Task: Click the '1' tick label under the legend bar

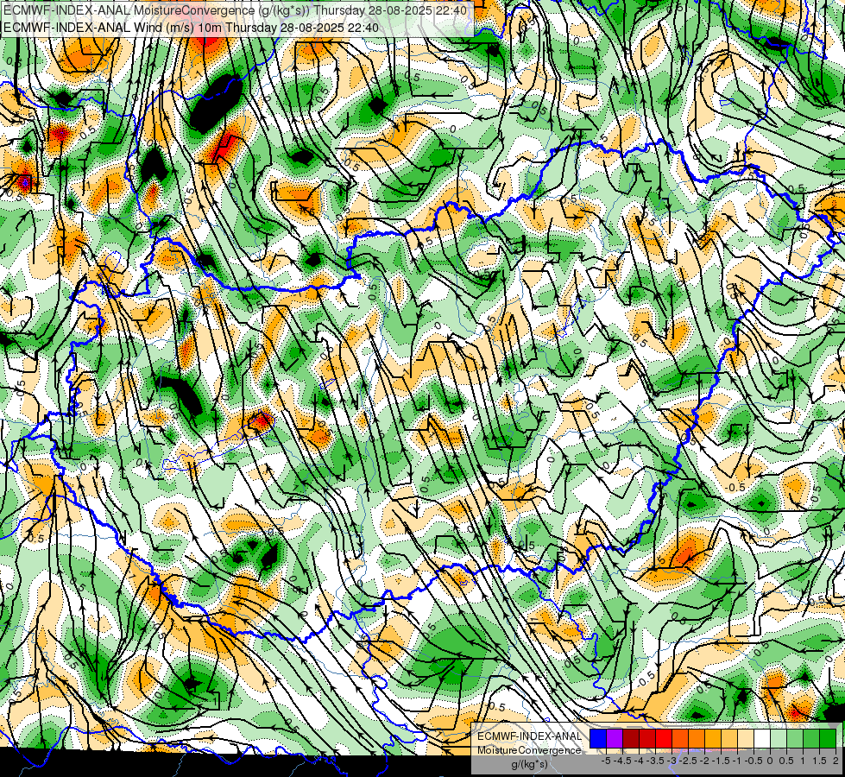Action: (803, 761)
